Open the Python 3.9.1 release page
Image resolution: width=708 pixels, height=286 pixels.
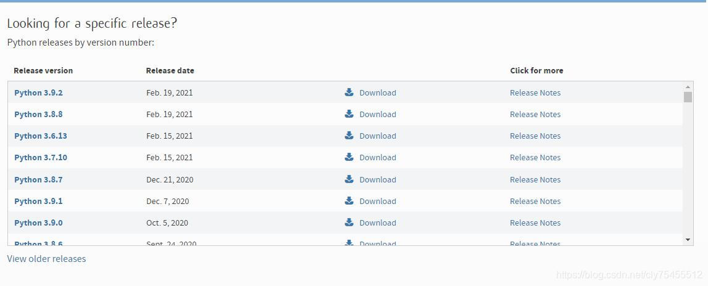click(x=38, y=202)
